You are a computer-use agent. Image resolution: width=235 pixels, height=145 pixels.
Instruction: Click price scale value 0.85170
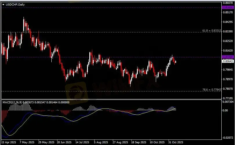pos(228,12)
